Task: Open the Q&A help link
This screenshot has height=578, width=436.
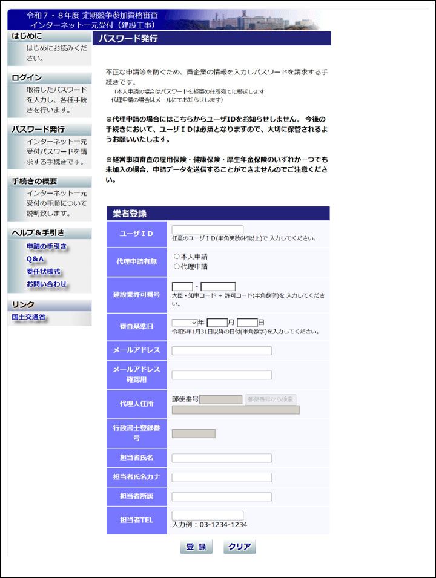Action: 35,259
